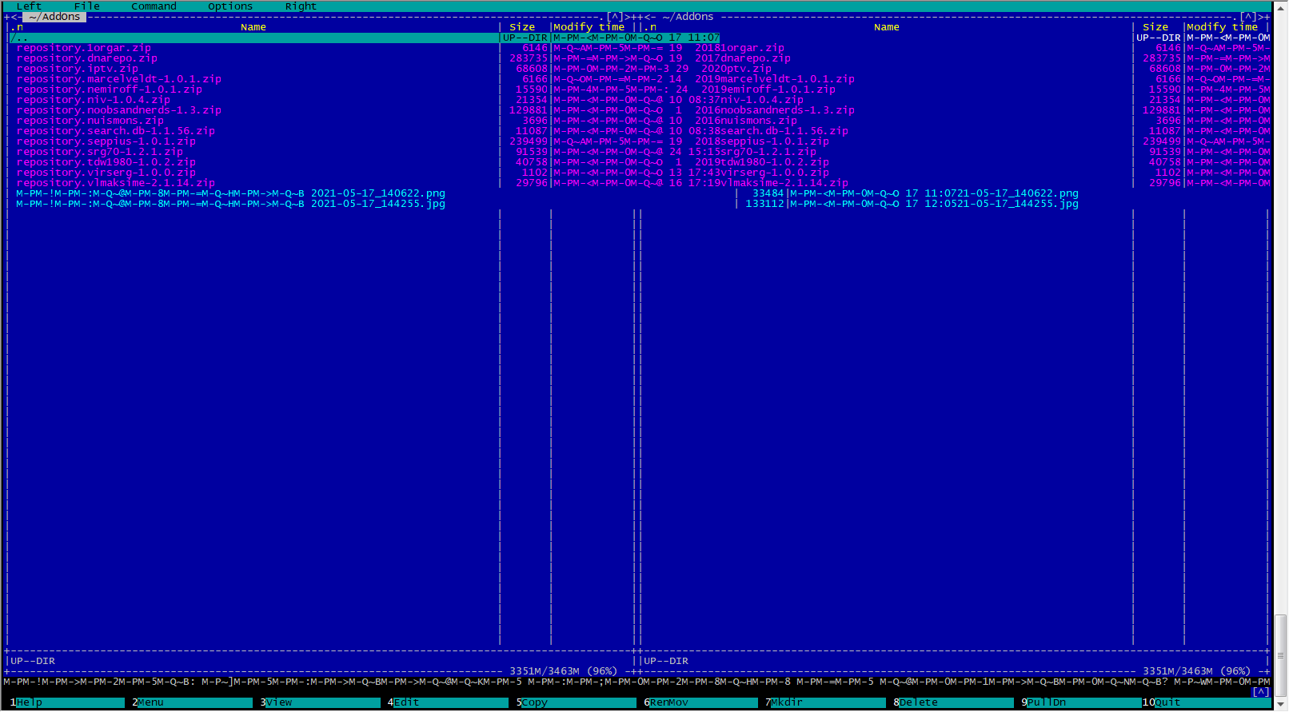Open the File menu
The height and width of the screenshot is (712, 1289).
(x=86, y=6)
